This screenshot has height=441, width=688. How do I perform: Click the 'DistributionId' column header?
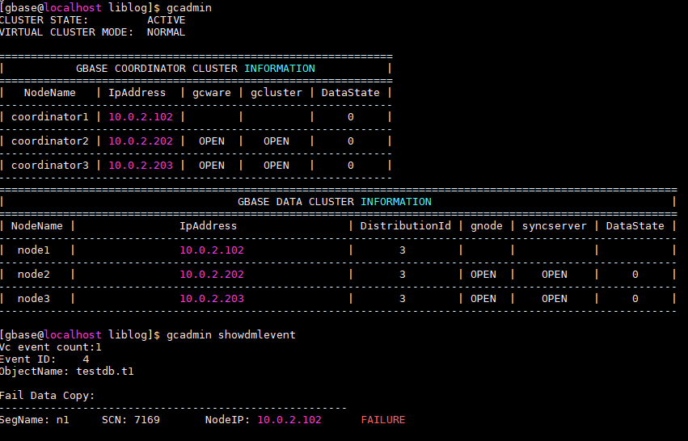[x=405, y=226]
